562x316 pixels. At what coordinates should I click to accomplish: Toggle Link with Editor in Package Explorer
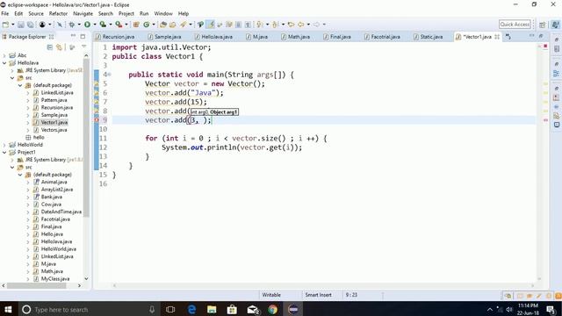coord(59,47)
